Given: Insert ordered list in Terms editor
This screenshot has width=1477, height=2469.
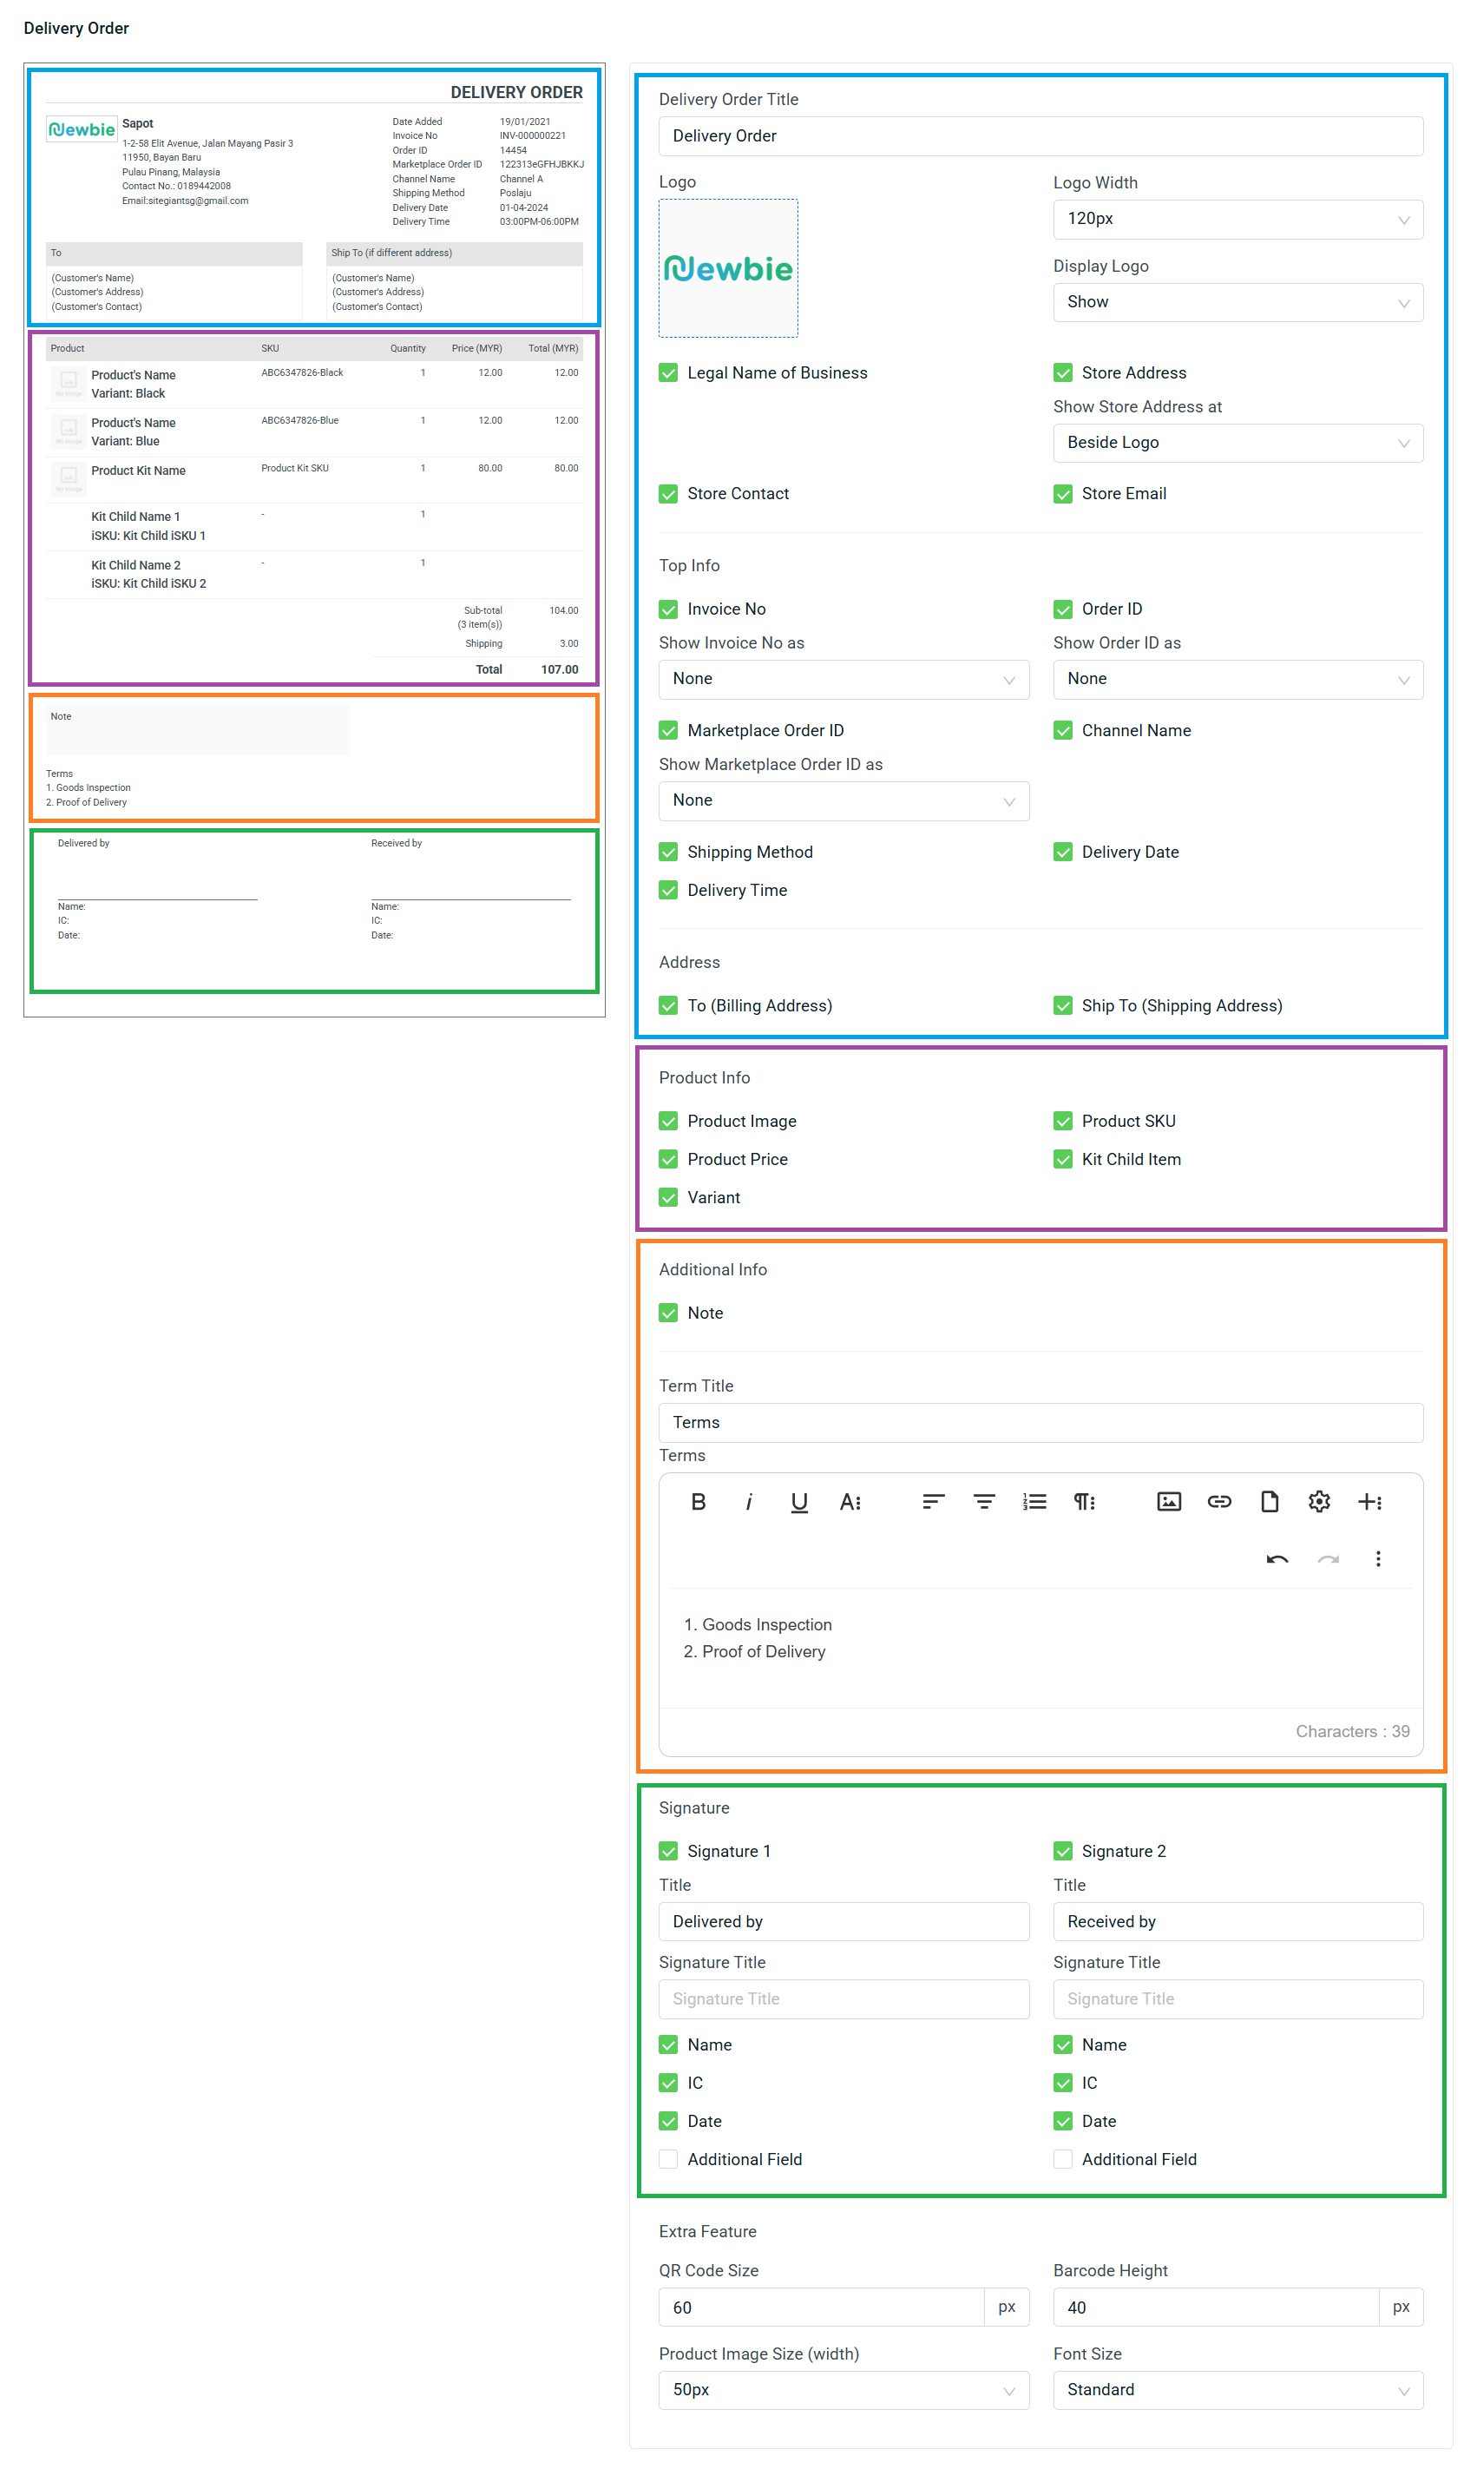Looking at the screenshot, I should [1034, 1501].
